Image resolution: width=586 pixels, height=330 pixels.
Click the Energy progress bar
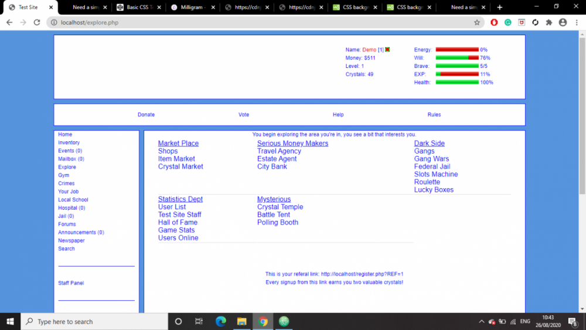[x=457, y=50]
